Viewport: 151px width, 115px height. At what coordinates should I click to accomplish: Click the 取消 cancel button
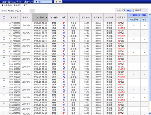(x=4, y=11)
